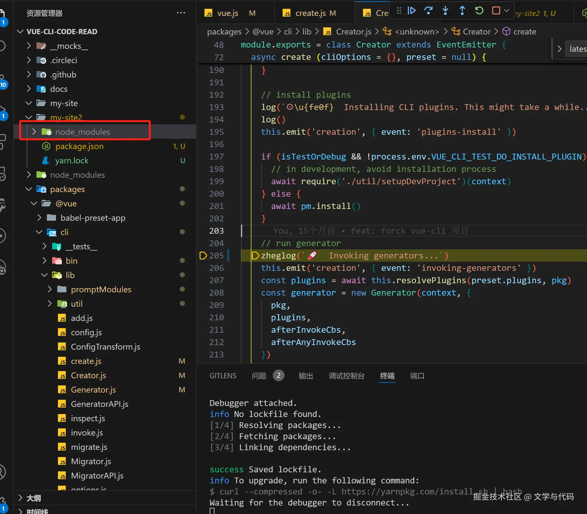The width and height of the screenshot is (587, 514).
Task: Click Creator breadcrumb in the path bar
Action: [x=476, y=32]
